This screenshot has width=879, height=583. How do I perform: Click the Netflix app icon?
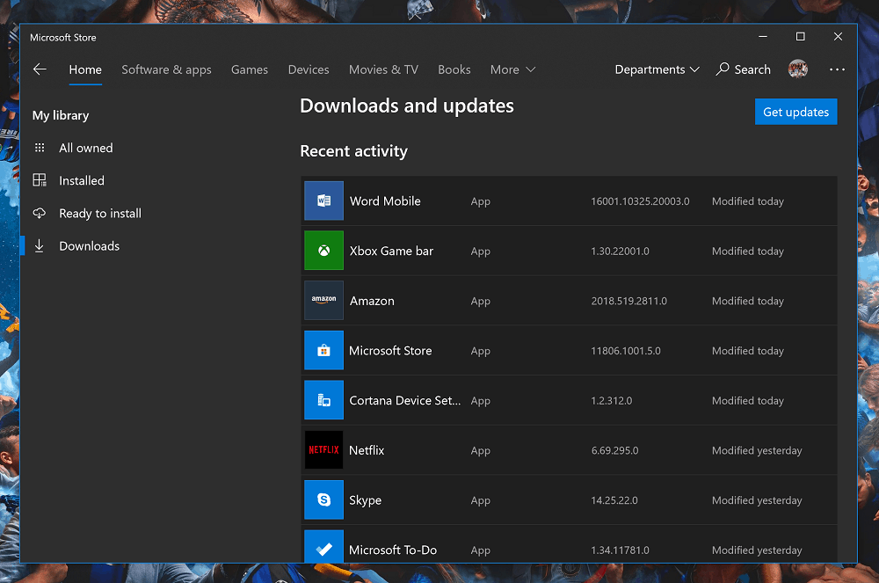(323, 450)
